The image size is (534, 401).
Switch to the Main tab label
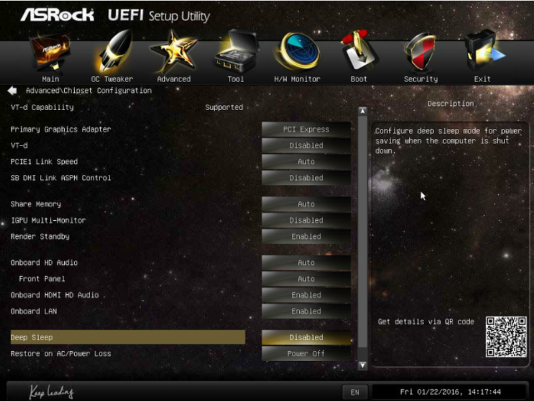(51, 79)
